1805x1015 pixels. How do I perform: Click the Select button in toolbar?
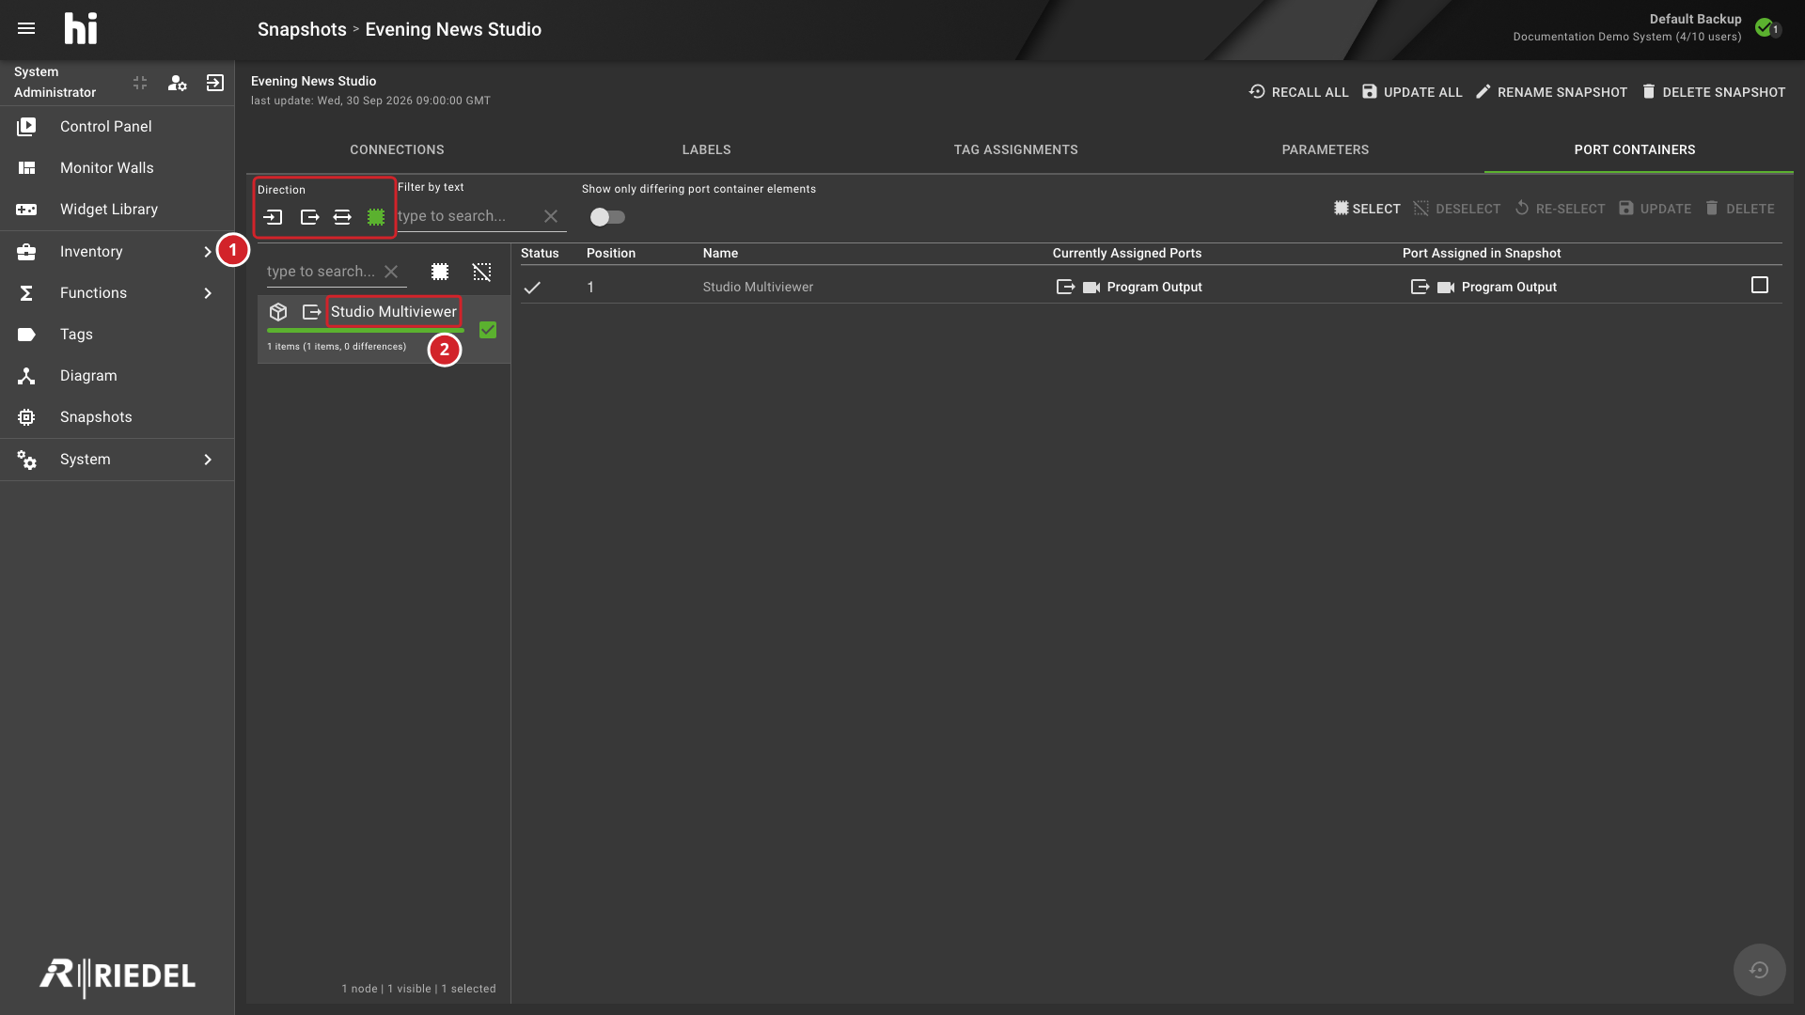pyautogui.click(x=1367, y=209)
